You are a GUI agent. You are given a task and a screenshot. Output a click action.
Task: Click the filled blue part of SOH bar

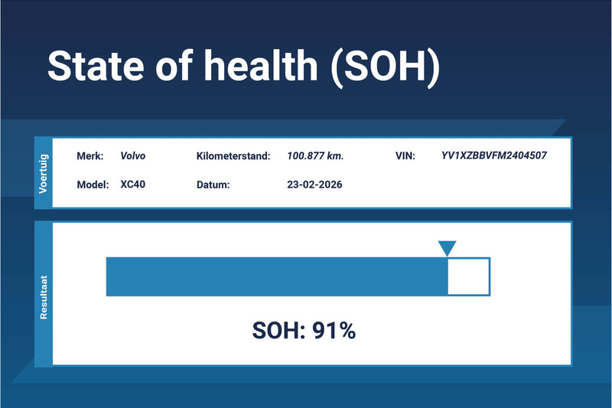[275, 276]
